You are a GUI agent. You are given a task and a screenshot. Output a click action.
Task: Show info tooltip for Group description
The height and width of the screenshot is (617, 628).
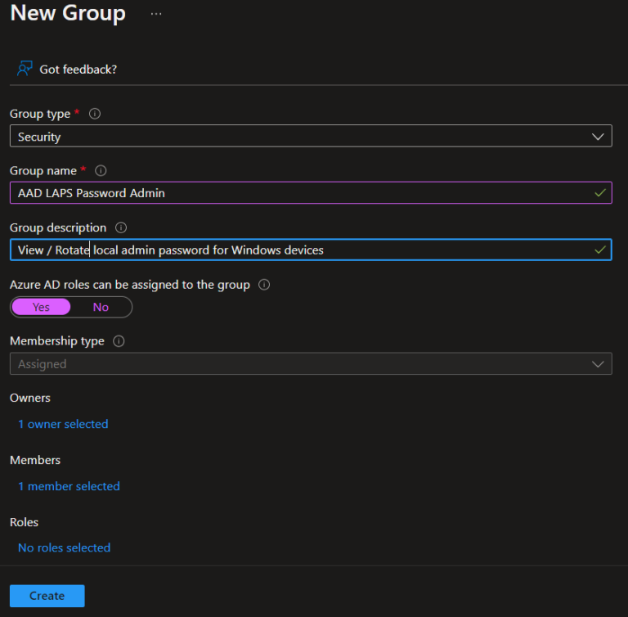121,227
